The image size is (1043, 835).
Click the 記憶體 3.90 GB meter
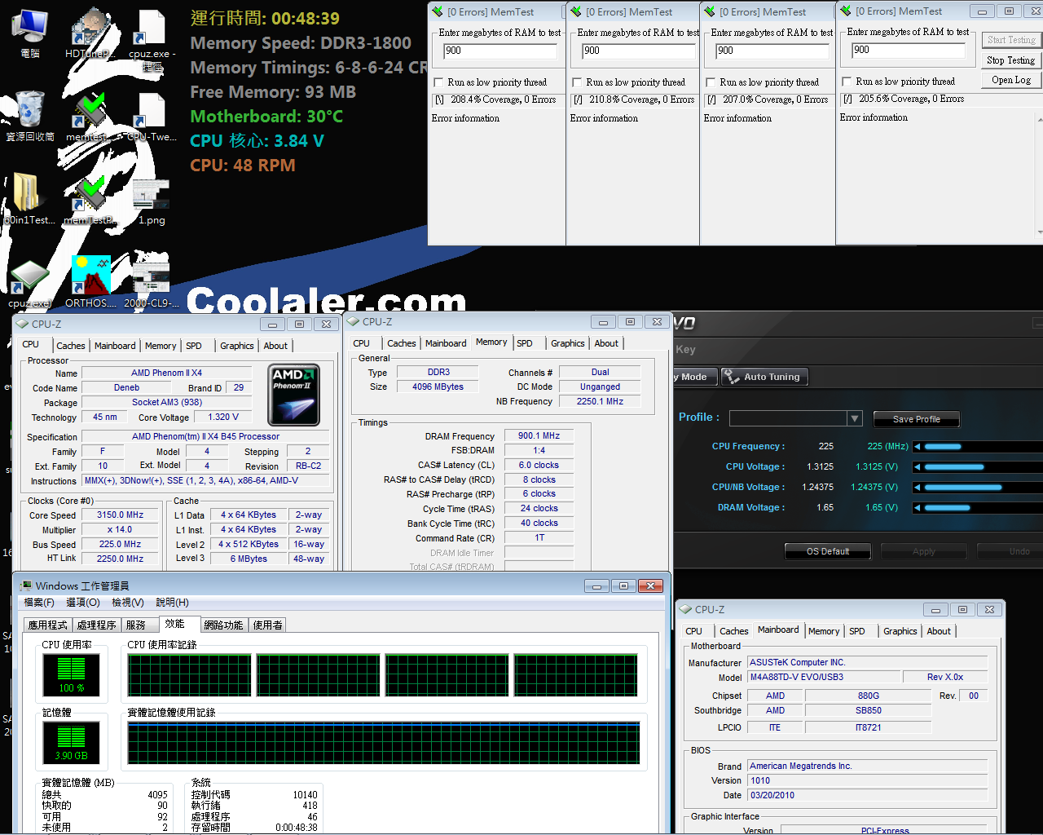pyautogui.click(x=71, y=743)
